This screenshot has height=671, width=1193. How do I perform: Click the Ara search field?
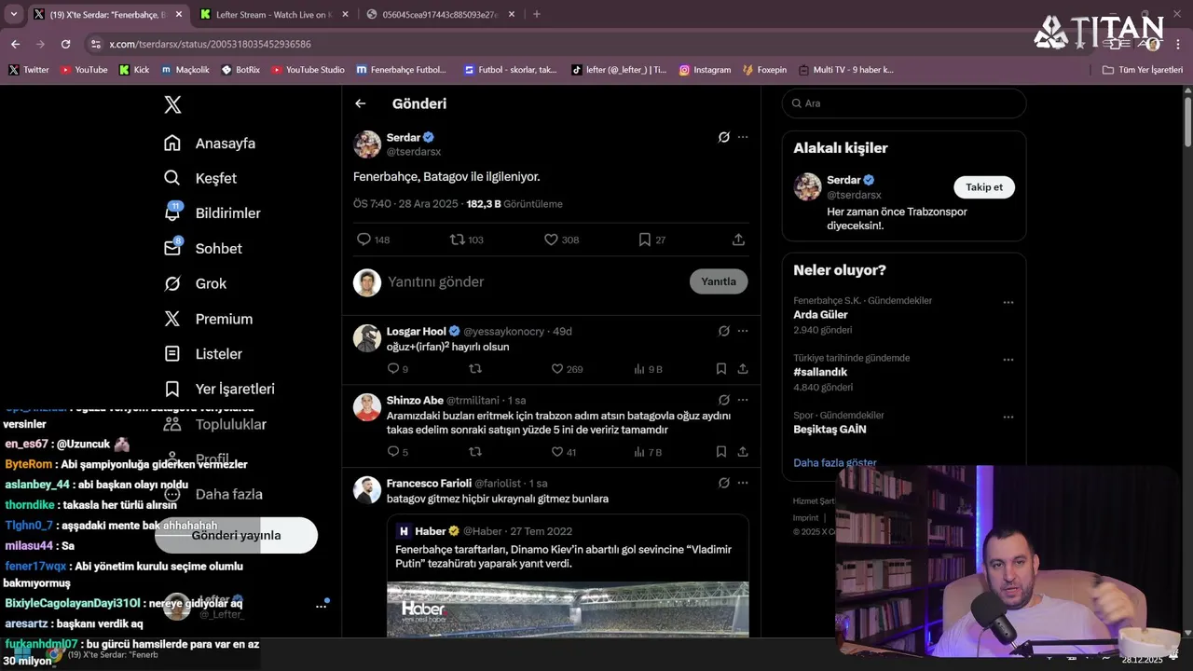[x=904, y=103]
